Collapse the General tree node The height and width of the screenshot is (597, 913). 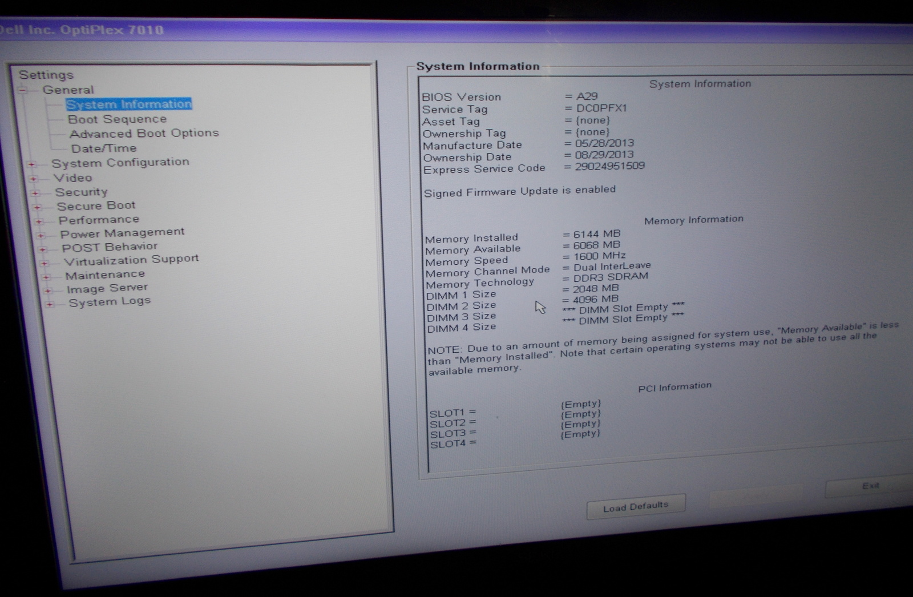click(x=23, y=90)
